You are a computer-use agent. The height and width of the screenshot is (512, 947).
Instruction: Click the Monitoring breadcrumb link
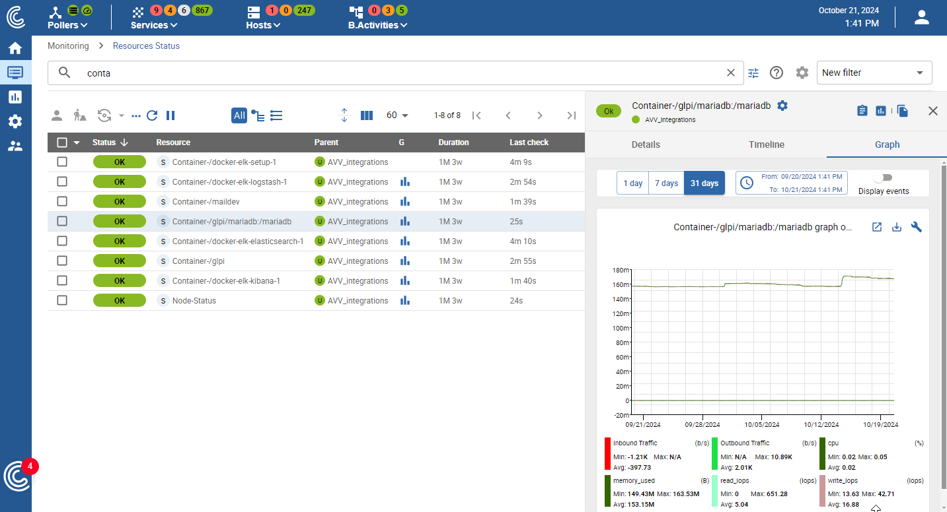68,46
